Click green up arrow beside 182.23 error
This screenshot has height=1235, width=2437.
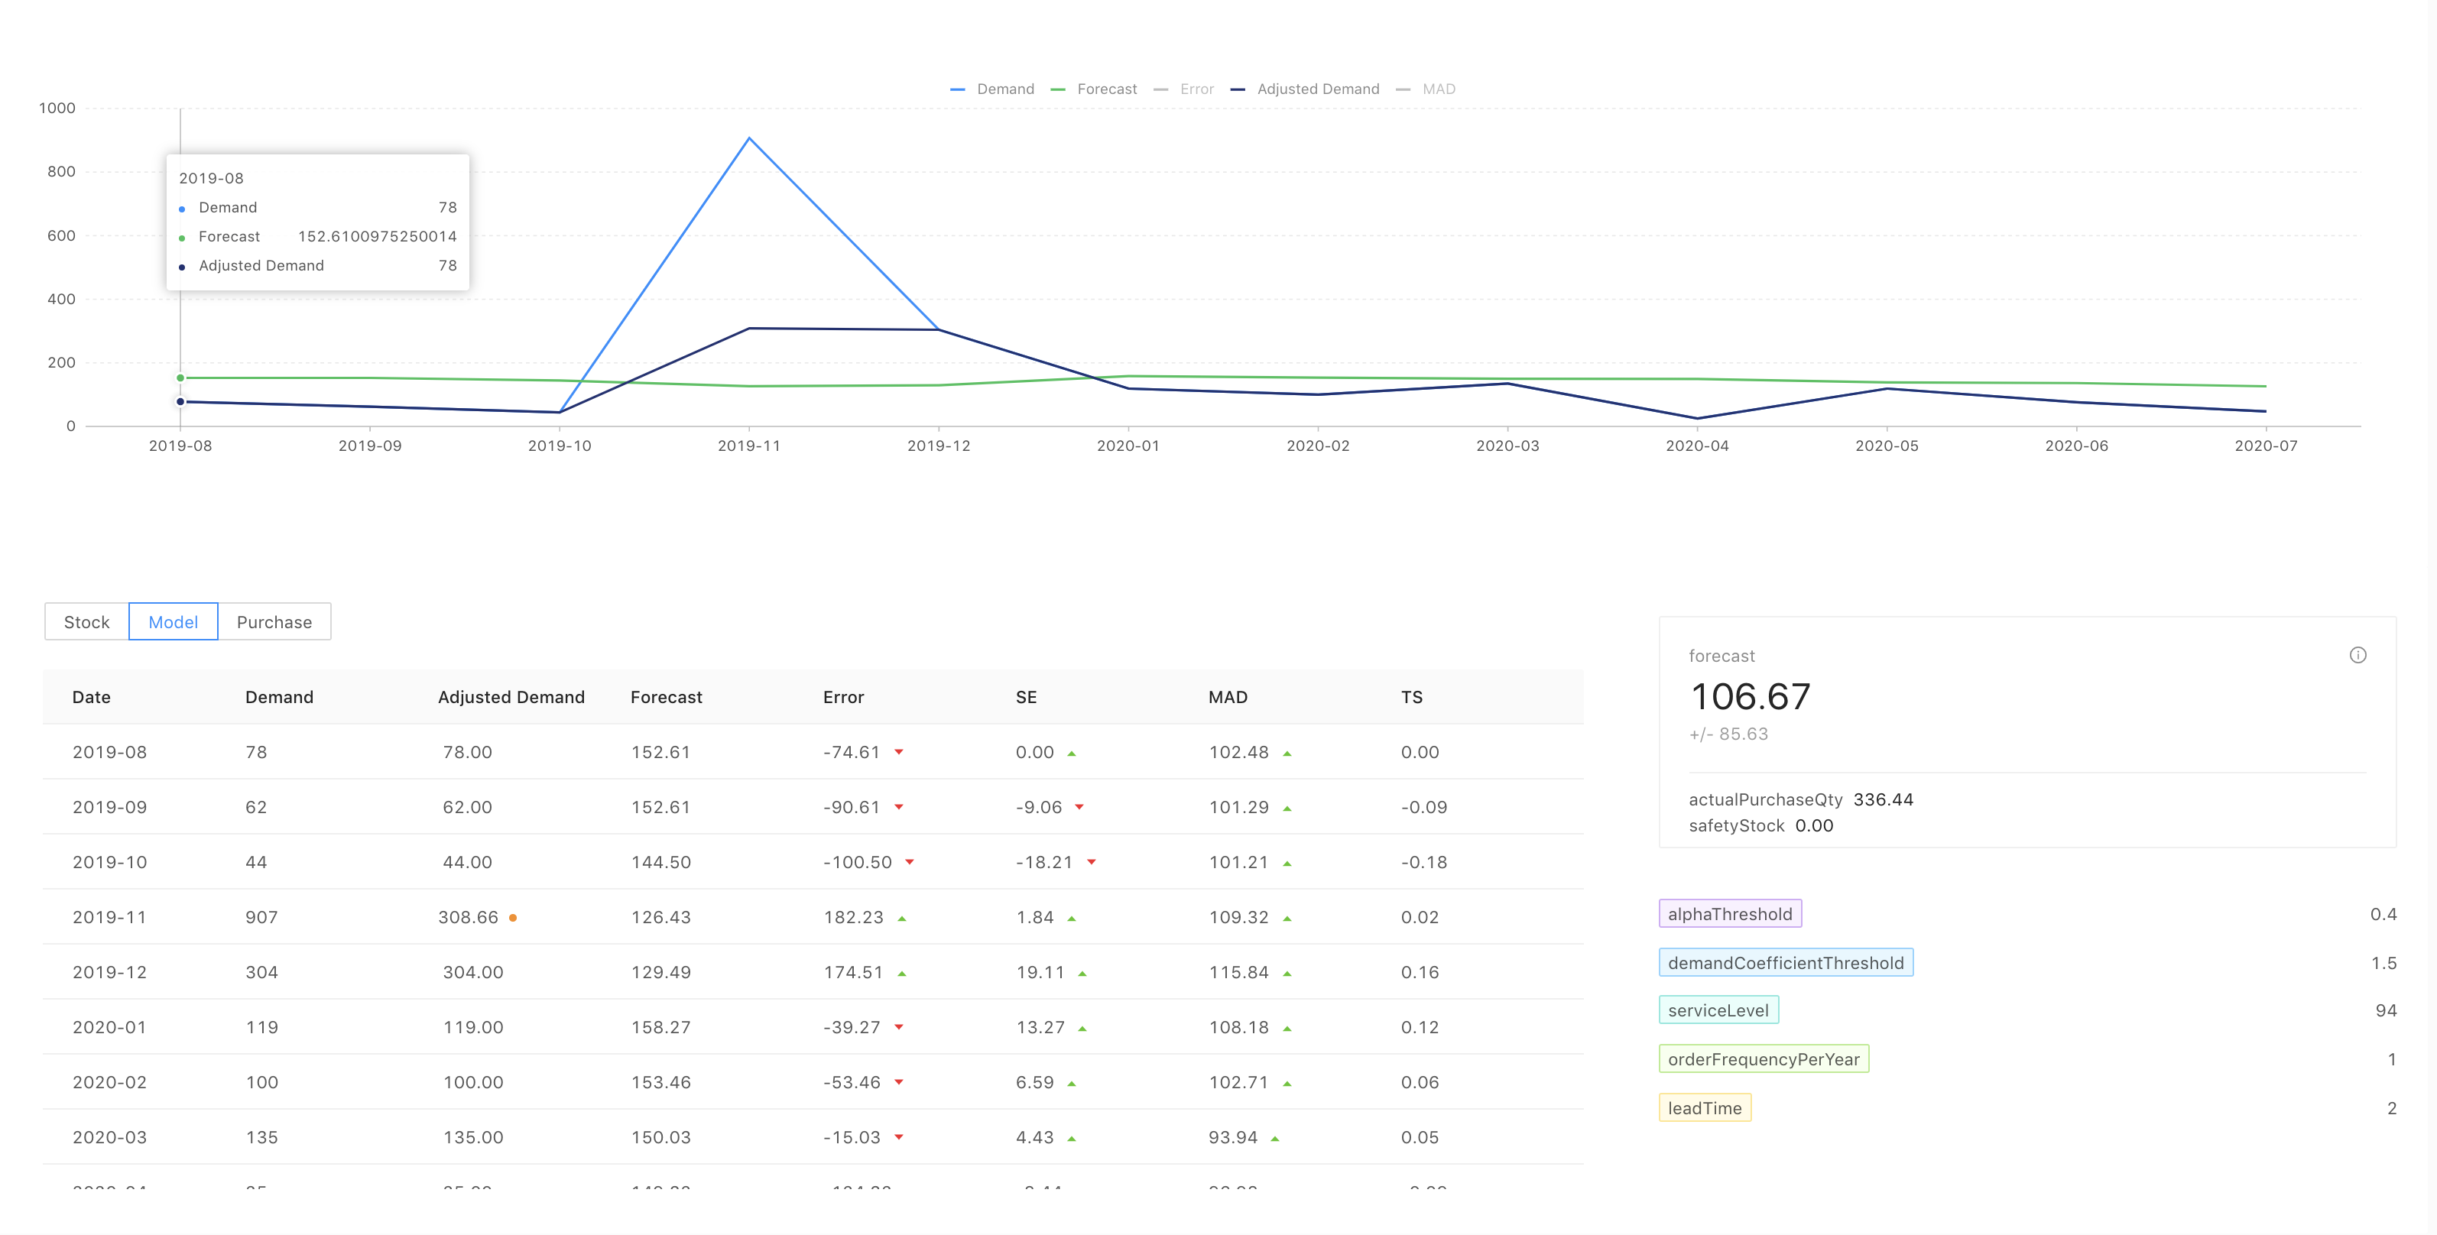coord(901,918)
